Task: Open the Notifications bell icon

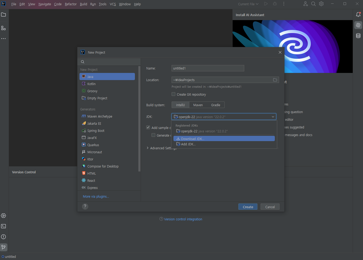Action: [x=358, y=15]
